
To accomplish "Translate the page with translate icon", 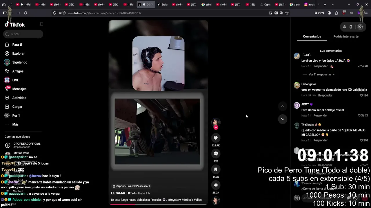I will click(281, 13).
